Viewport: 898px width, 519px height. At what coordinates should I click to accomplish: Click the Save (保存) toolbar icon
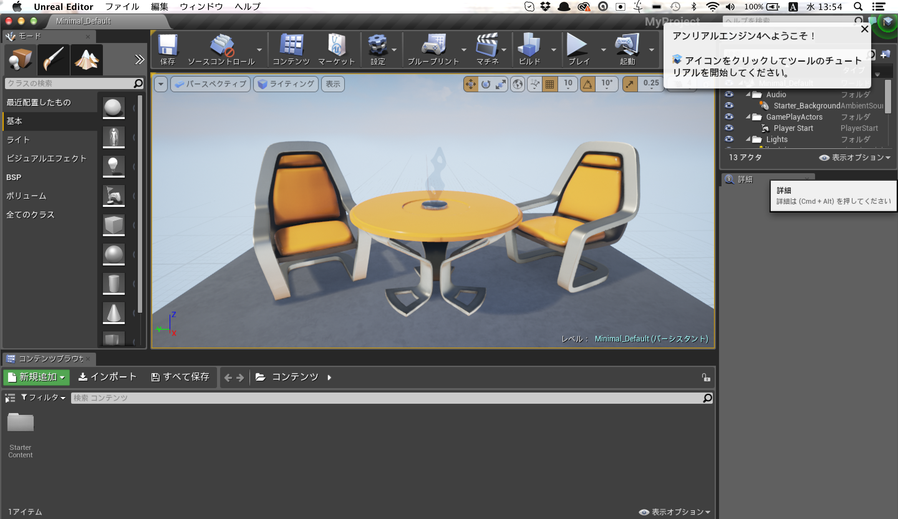coord(167,49)
